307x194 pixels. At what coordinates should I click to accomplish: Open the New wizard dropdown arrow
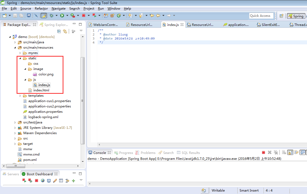pyautogui.click(x=10, y=16)
